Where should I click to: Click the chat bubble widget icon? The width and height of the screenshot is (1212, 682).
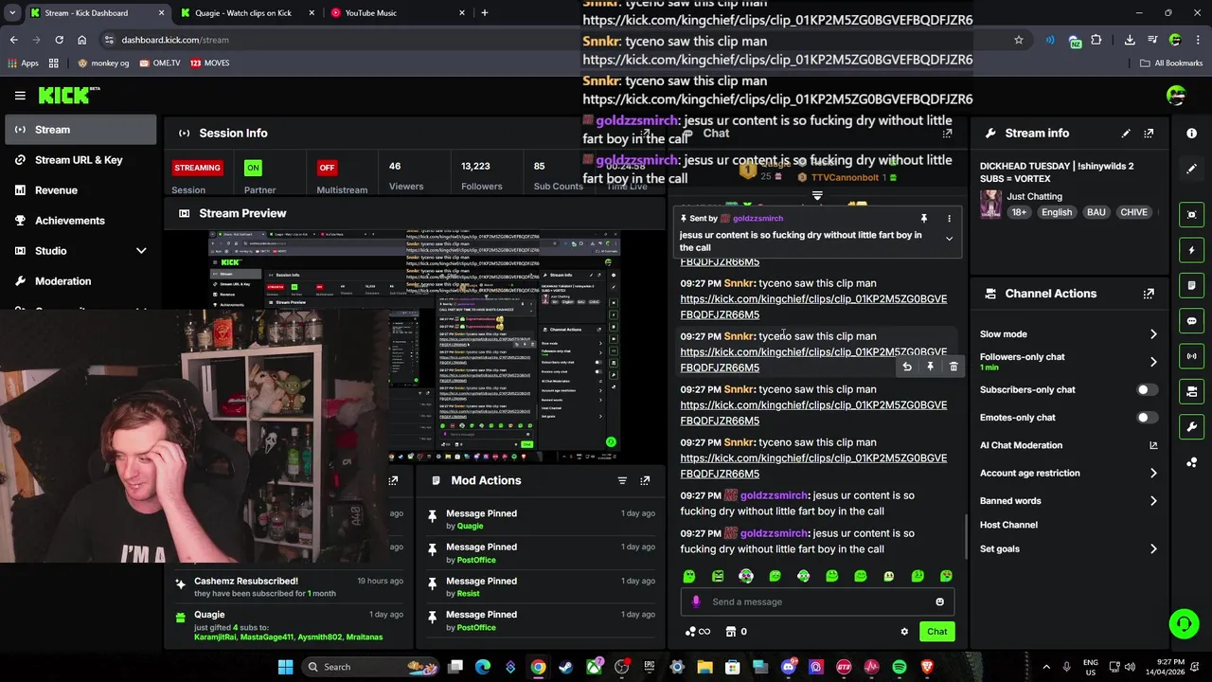[1191, 321]
